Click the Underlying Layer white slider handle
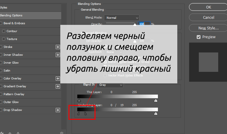Screen dimensions: 227x134 [x=156, y=114]
